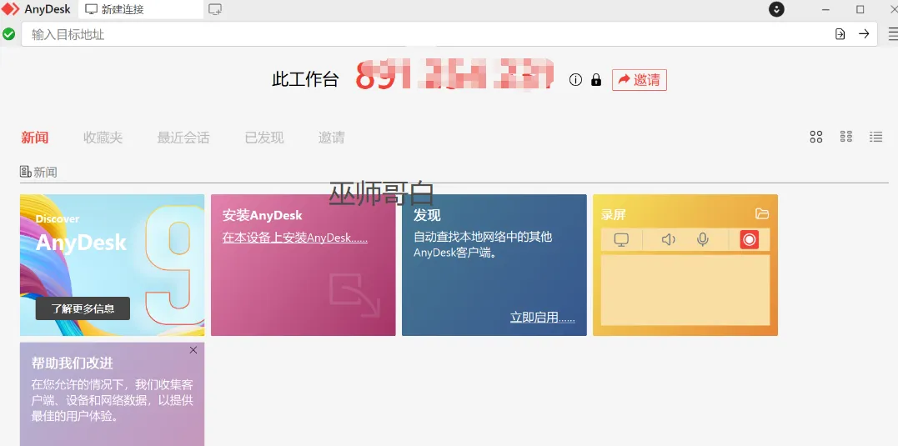Click the blurred workstation ID number
Image resolution: width=898 pixels, height=446 pixels.
pos(454,75)
